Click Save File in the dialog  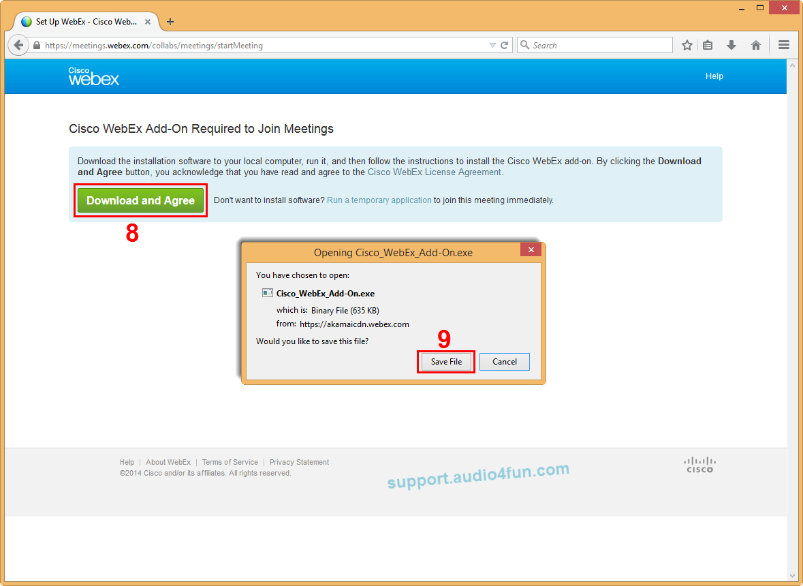pos(446,362)
